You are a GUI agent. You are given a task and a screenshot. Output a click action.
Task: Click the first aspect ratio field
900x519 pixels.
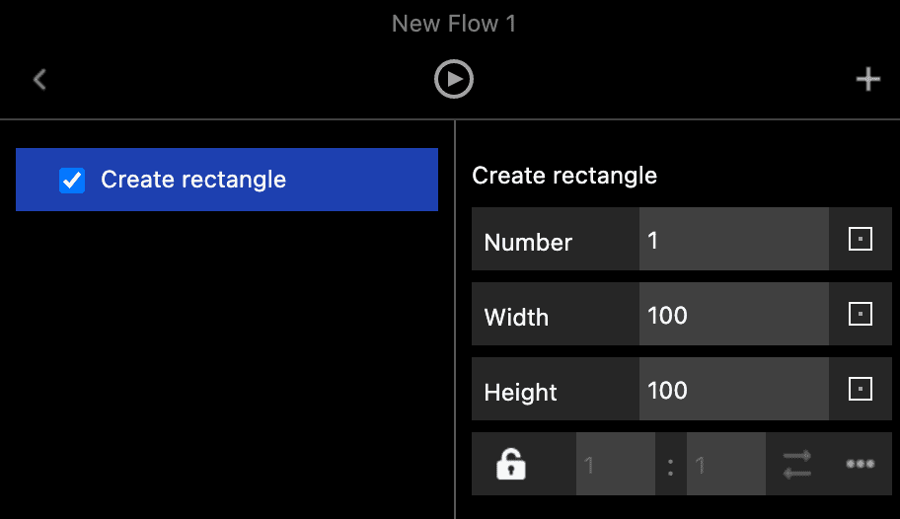[x=615, y=464]
